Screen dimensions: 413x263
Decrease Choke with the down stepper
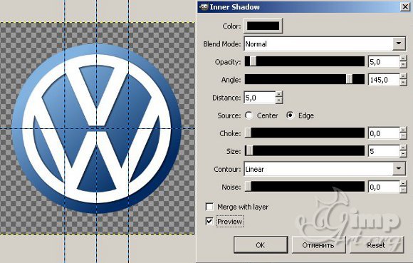(403, 137)
